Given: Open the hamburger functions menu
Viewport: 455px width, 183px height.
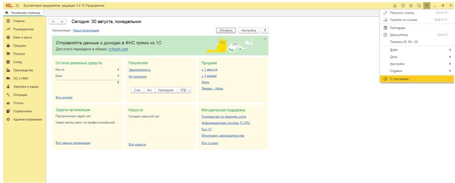Looking at the screenshot, I should pos(17,6).
